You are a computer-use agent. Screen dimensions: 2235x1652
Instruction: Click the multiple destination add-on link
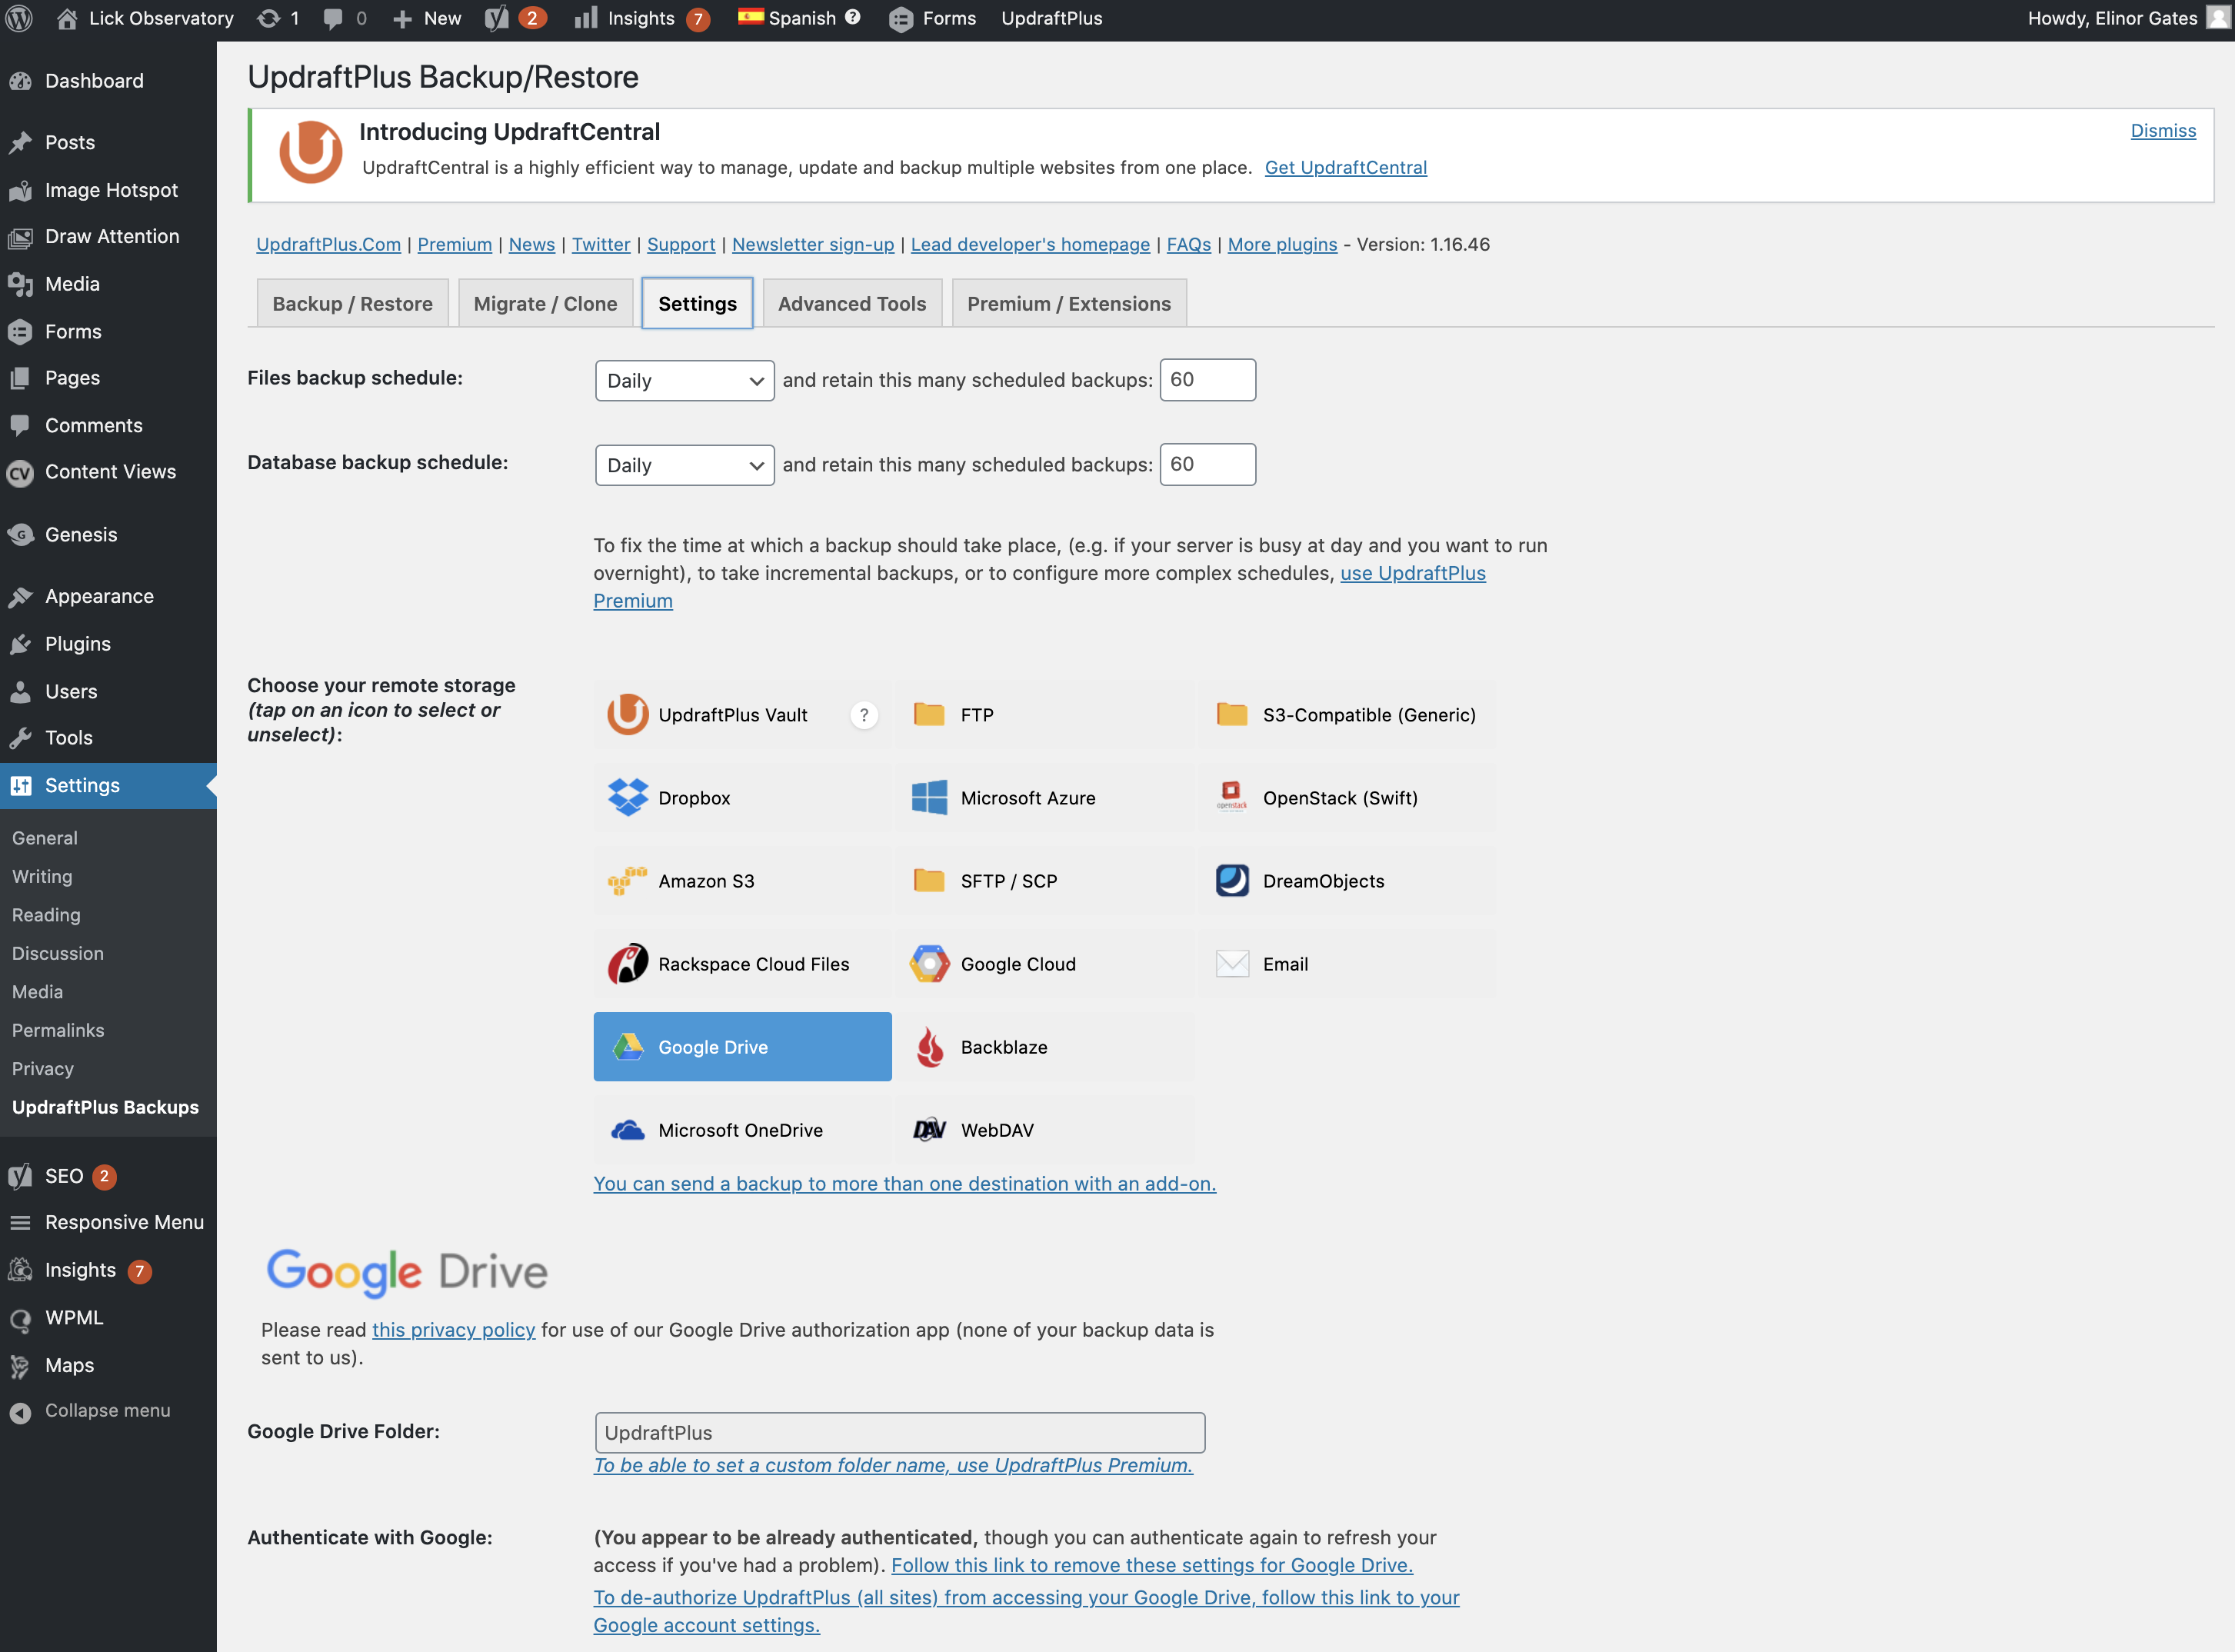pyautogui.click(x=904, y=1184)
